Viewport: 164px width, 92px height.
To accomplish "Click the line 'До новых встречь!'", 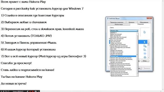I will pos(14,84).
